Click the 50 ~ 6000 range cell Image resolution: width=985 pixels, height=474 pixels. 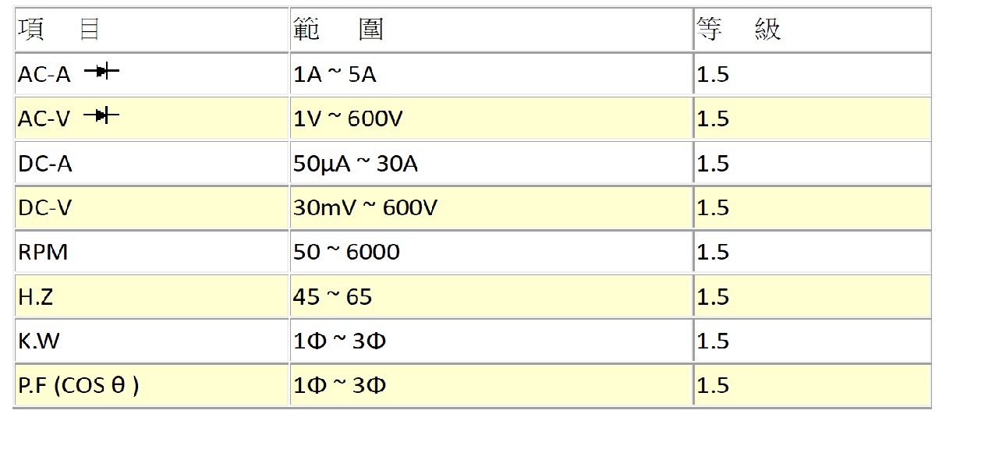click(491, 252)
